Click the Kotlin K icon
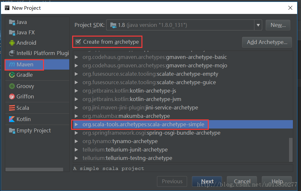 [12, 119]
